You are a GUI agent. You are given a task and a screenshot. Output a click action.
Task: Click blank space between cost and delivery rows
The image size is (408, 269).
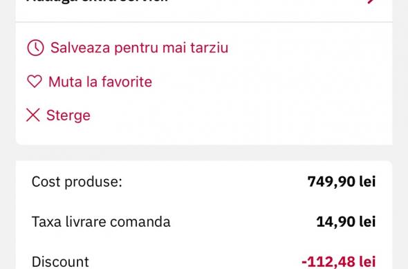point(204,202)
